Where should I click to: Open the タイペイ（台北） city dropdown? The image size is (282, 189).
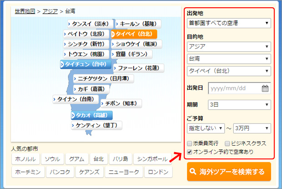[x=229, y=71]
